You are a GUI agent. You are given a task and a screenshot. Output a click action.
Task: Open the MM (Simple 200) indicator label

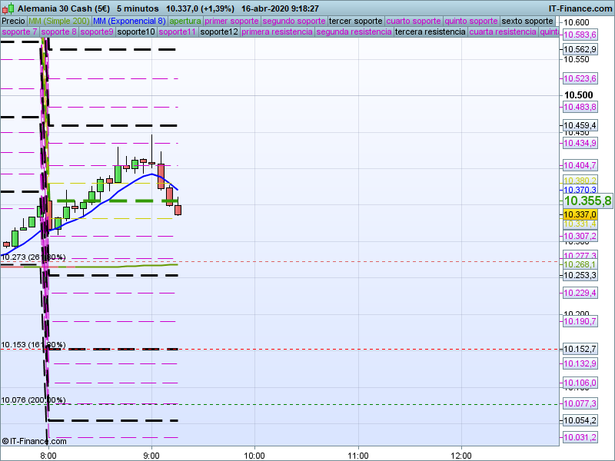[59, 21]
